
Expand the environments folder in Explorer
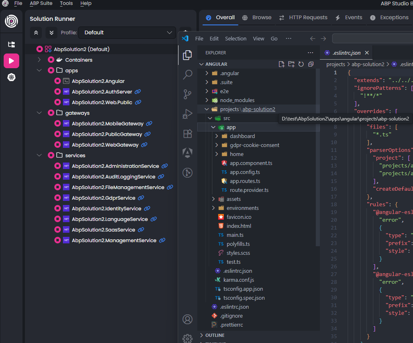pos(214,208)
